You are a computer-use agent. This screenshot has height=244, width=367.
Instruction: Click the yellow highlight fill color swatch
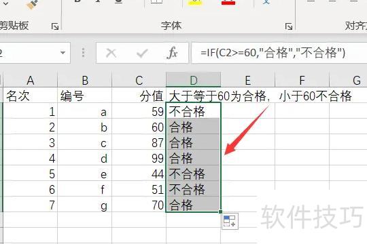coord(194,2)
